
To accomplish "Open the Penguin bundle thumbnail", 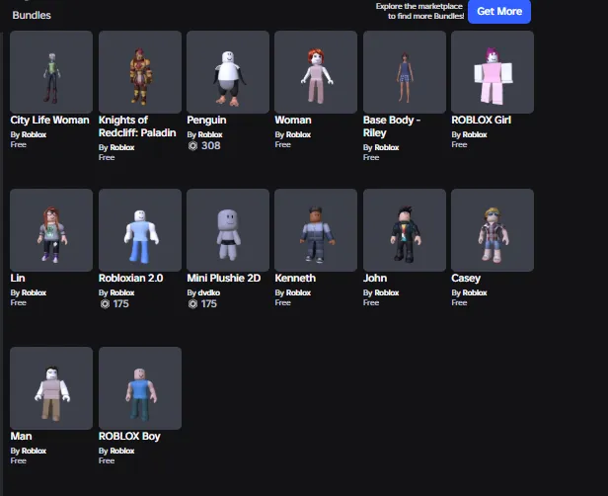I will click(x=228, y=72).
